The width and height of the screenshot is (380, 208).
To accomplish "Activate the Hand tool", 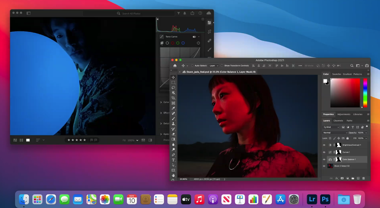I will pos(173,175).
